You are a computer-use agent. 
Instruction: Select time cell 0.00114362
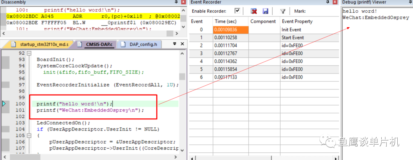(x=231, y=61)
